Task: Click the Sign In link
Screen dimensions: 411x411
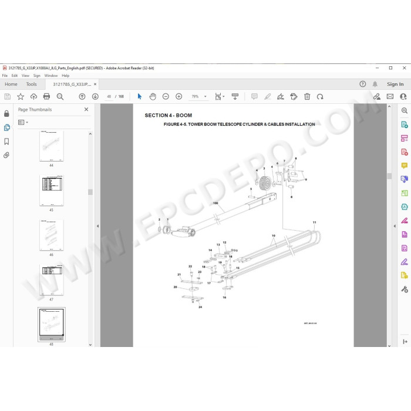Action: click(x=395, y=84)
